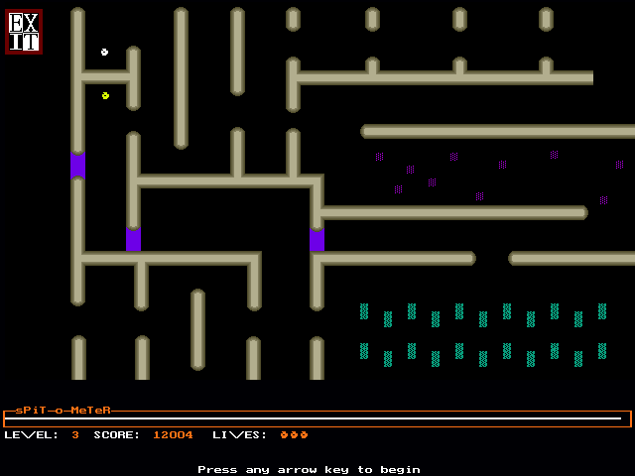635x476 pixels.
Task: Click the top-left teal block
Action: click(x=364, y=311)
